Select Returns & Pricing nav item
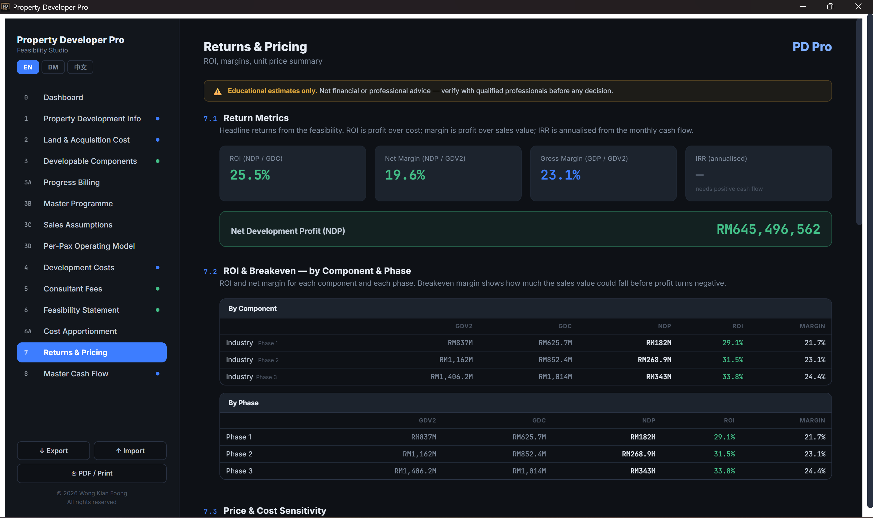The height and width of the screenshot is (518, 873). pos(92,352)
